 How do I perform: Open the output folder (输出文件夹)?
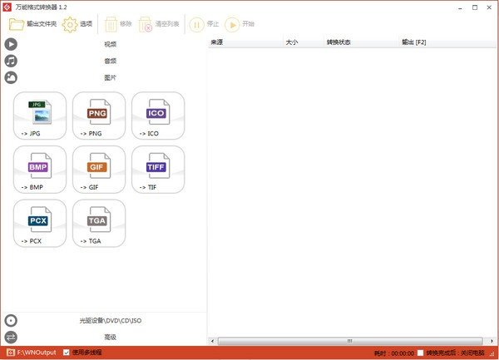(x=32, y=23)
